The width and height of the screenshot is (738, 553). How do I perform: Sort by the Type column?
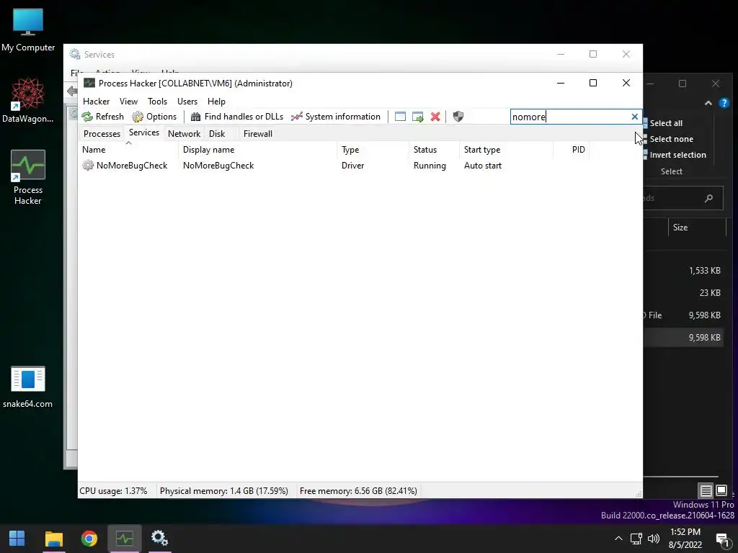tap(373, 150)
